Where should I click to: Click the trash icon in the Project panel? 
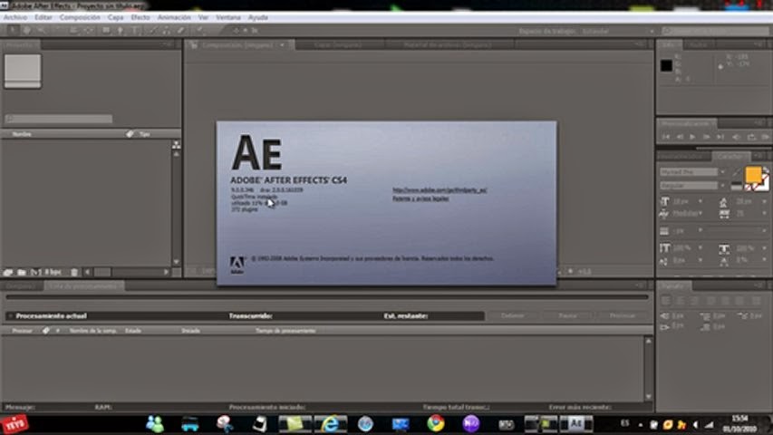coord(74,272)
